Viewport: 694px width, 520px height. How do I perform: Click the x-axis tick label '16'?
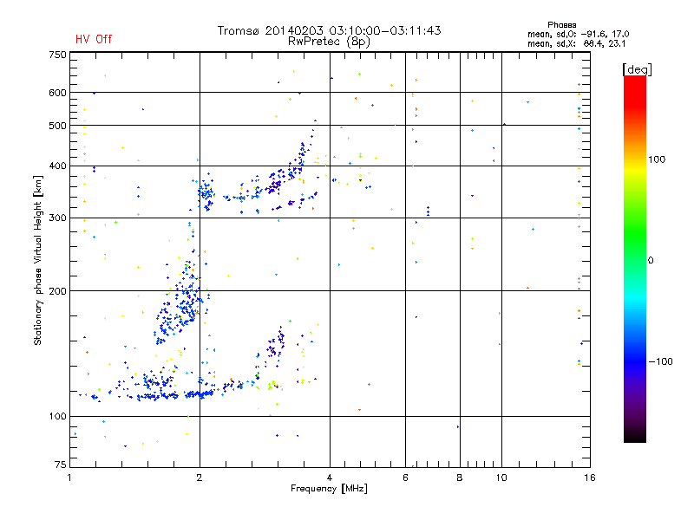pos(590,478)
